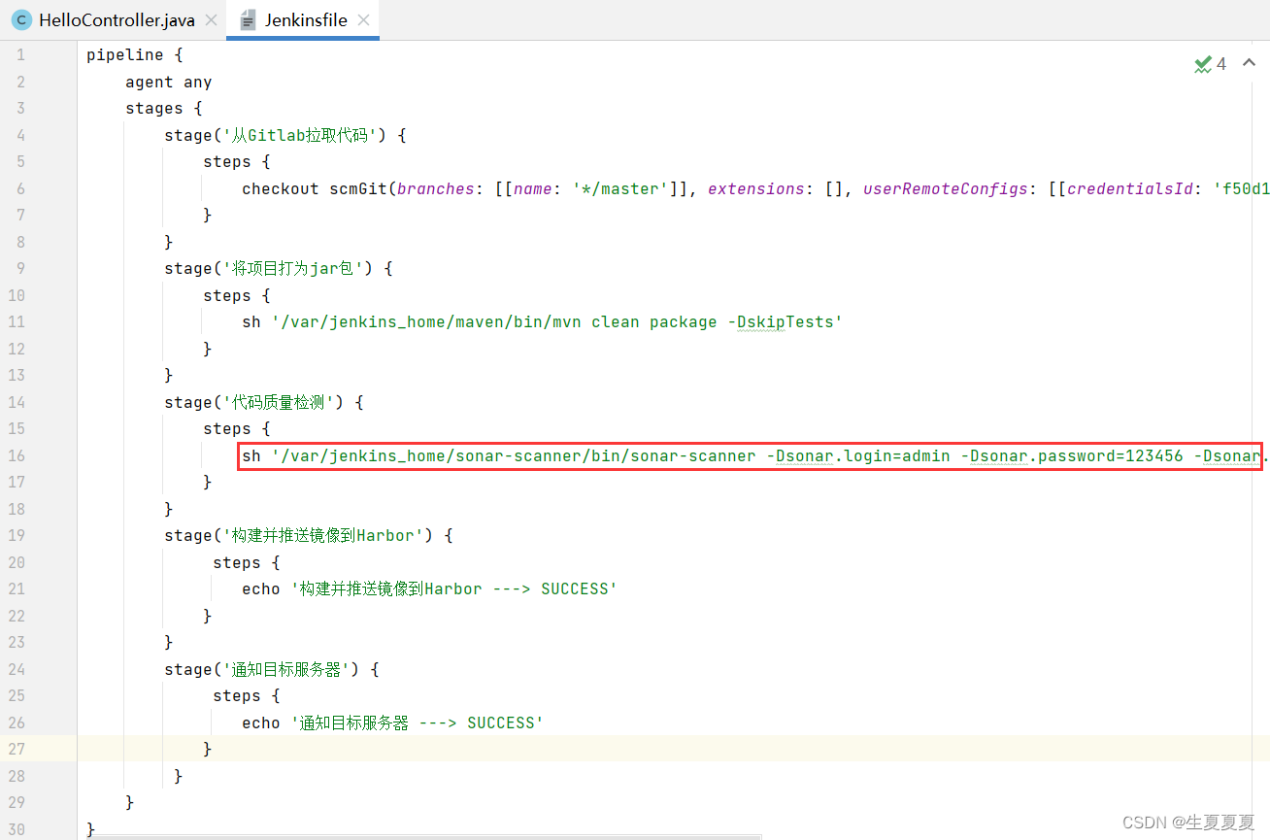Click the 'credentialsId' parameter

tap(1129, 189)
